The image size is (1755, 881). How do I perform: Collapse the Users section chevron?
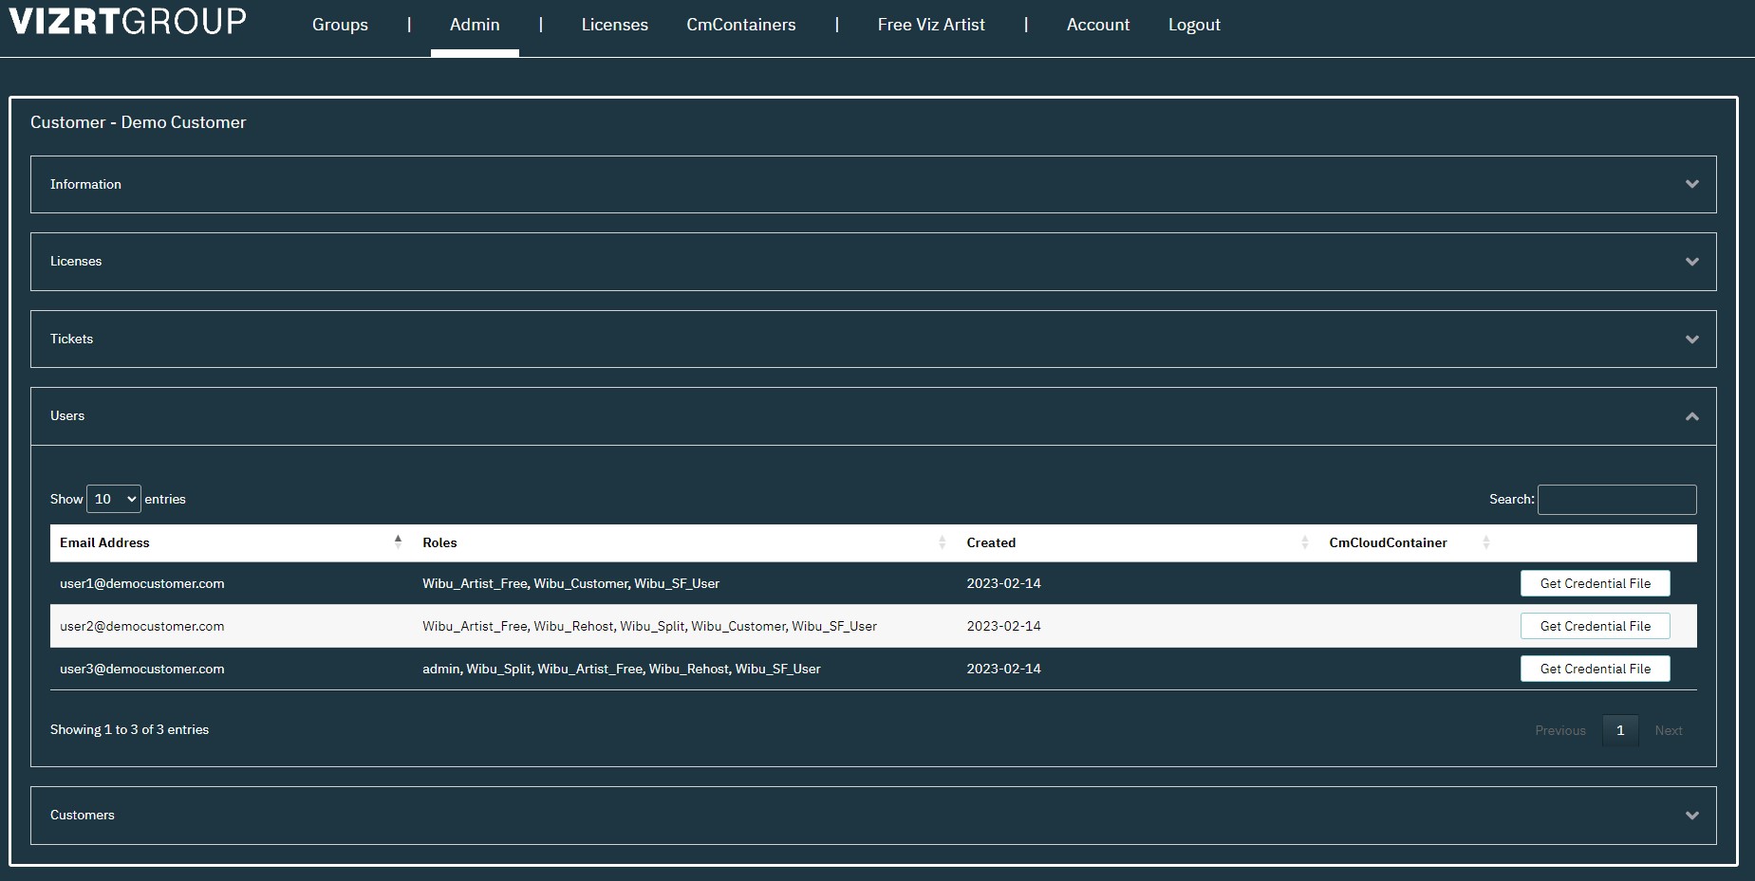(x=1691, y=416)
